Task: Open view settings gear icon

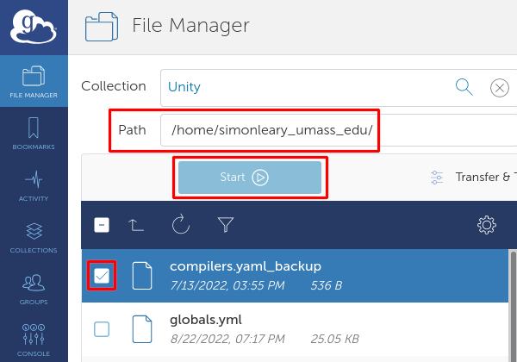Action: (x=487, y=225)
